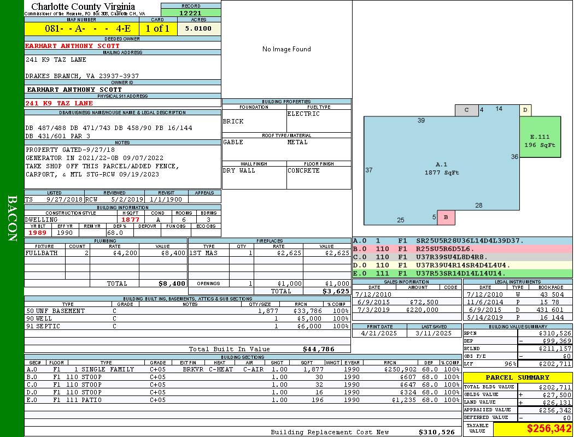
Task: Select mailing address 241 K9 TAZ LANE
Action: (56, 59)
